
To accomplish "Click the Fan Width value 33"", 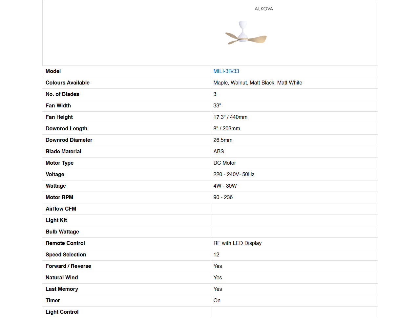I will (x=217, y=106).
